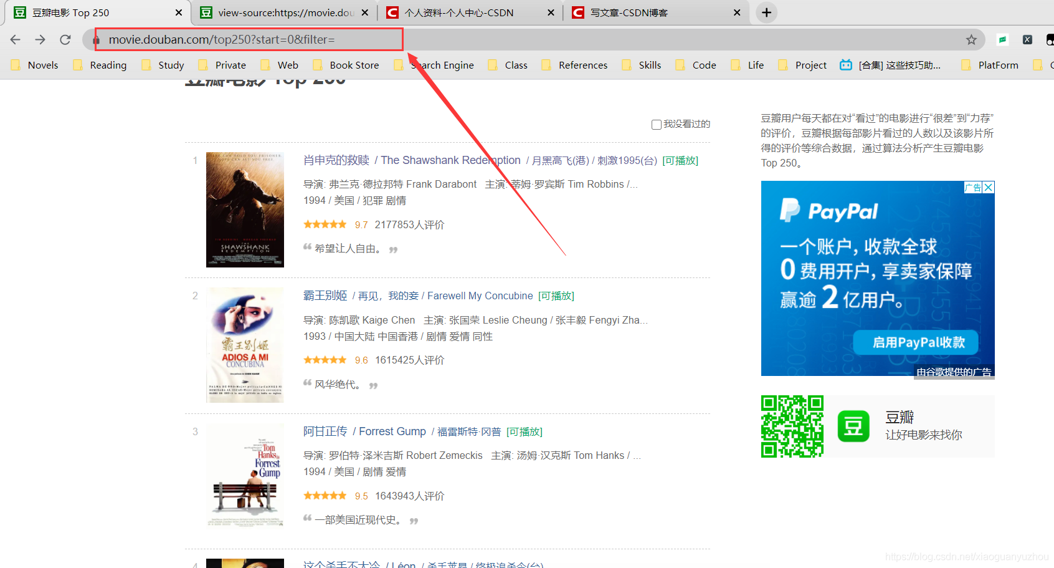The image size is (1054, 568).
Task: Open the PlatForm bookmark folder
Action: [x=990, y=65]
